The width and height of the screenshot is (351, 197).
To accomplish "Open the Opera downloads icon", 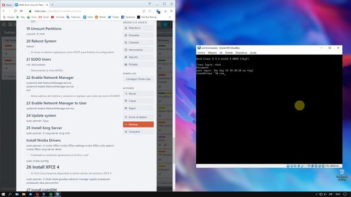I will click(x=166, y=11).
